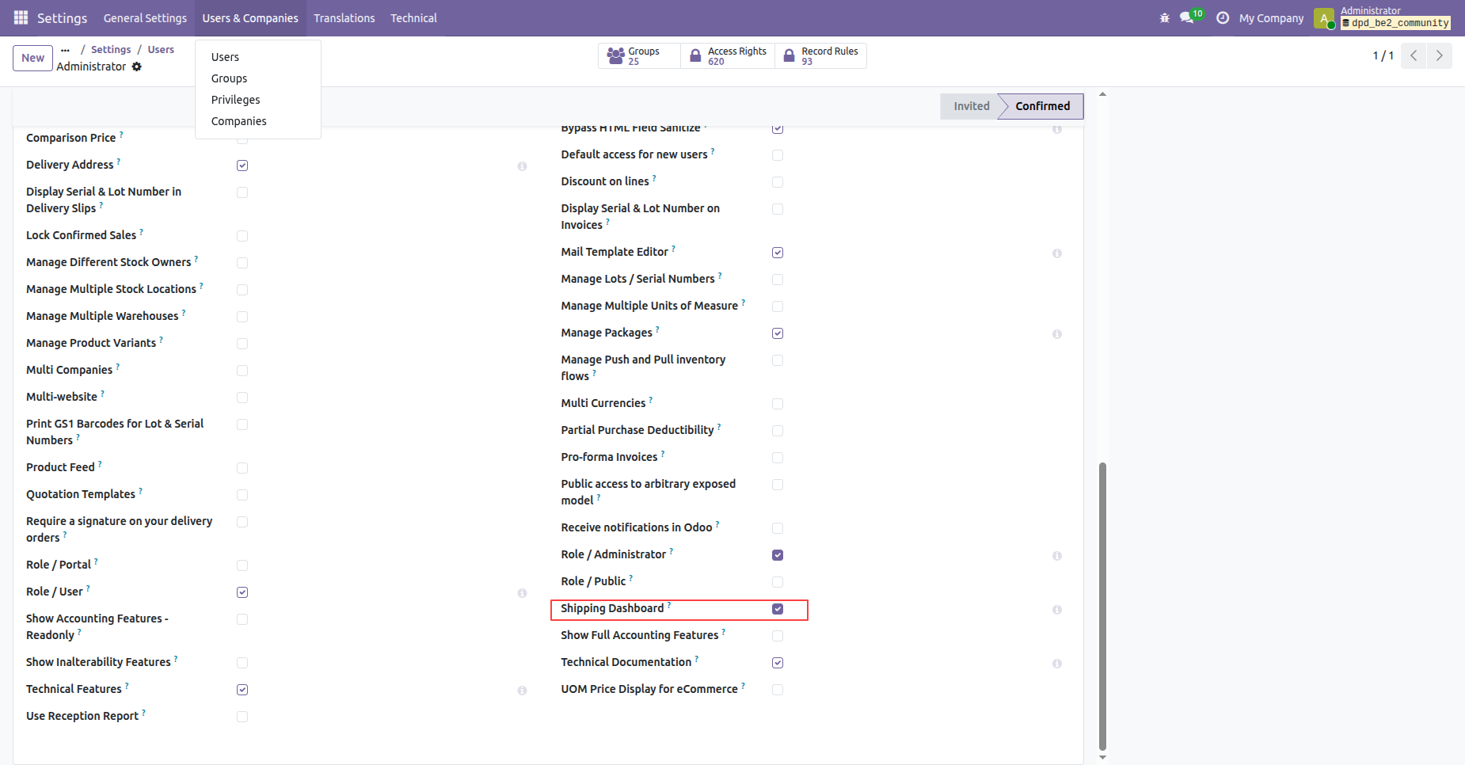Image resolution: width=1465 pixels, height=765 pixels.
Task: Go to the next record arrow
Action: pyautogui.click(x=1440, y=55)
